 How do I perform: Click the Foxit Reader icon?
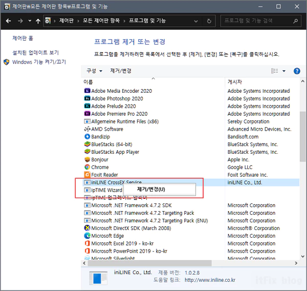pos(87,175)
